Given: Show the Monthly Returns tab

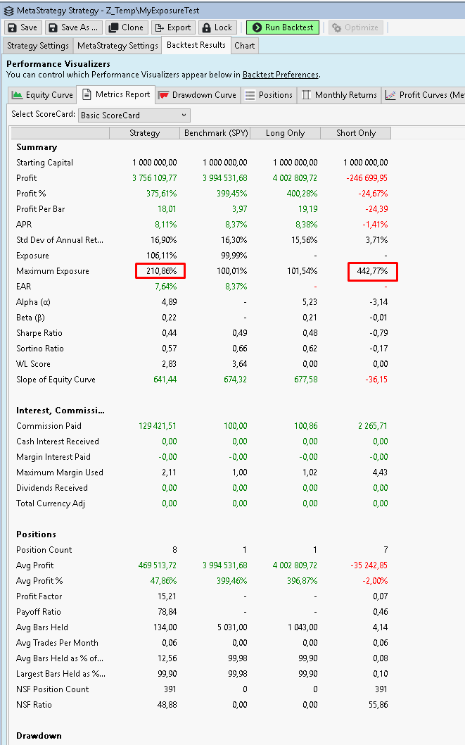Looking at the screenshot, I should [339, 95].
